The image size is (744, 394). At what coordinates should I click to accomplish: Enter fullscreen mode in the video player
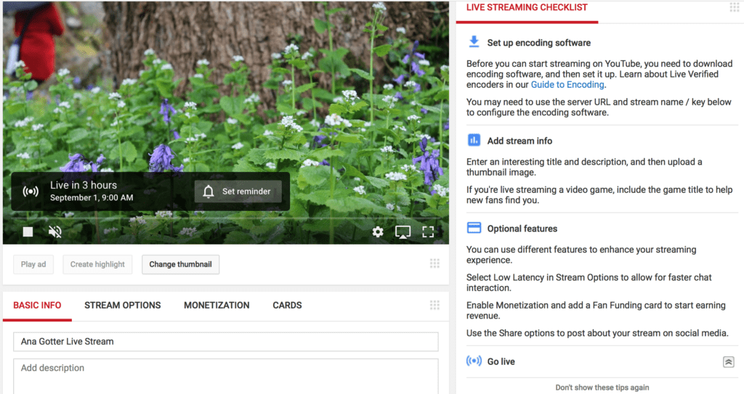click(428, 232)
